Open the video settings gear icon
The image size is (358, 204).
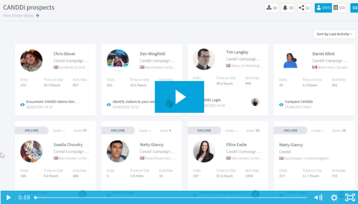(x=334, y=197)
